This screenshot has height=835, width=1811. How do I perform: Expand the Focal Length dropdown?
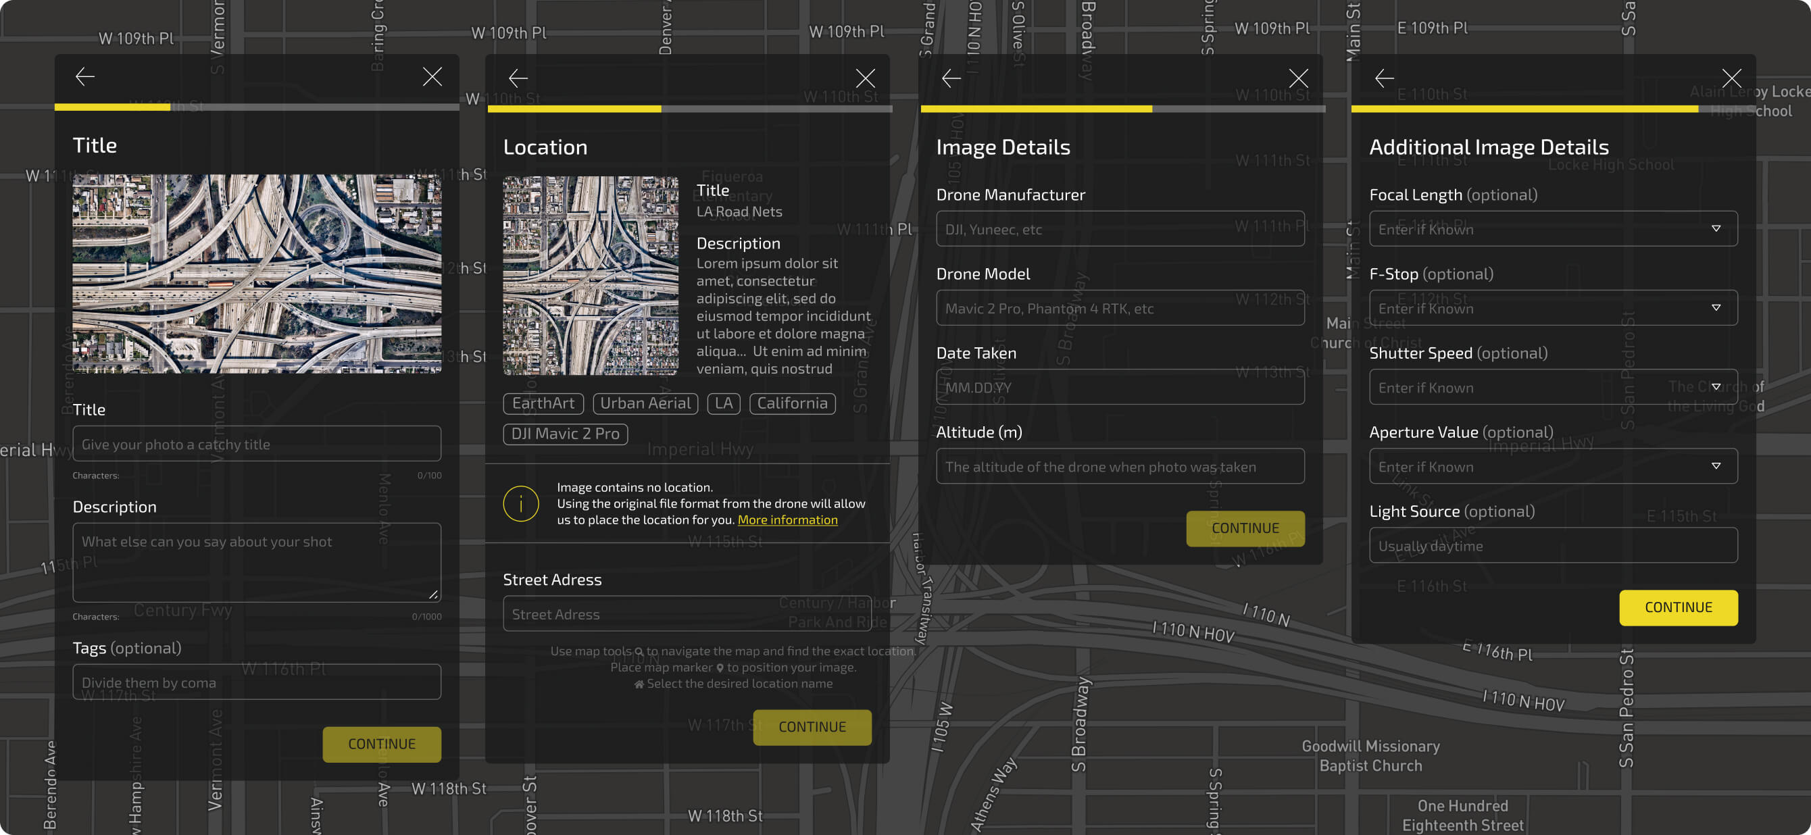[x=1716, y=228]
